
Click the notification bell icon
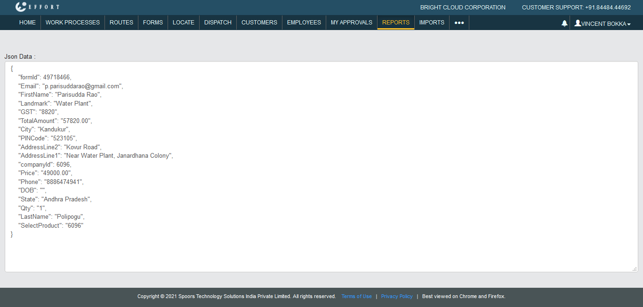(564, 23)
